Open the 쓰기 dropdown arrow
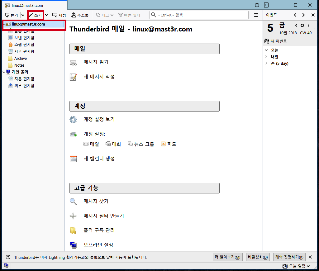The height and width of the screenshot is (271, 319). click(47, 15)
